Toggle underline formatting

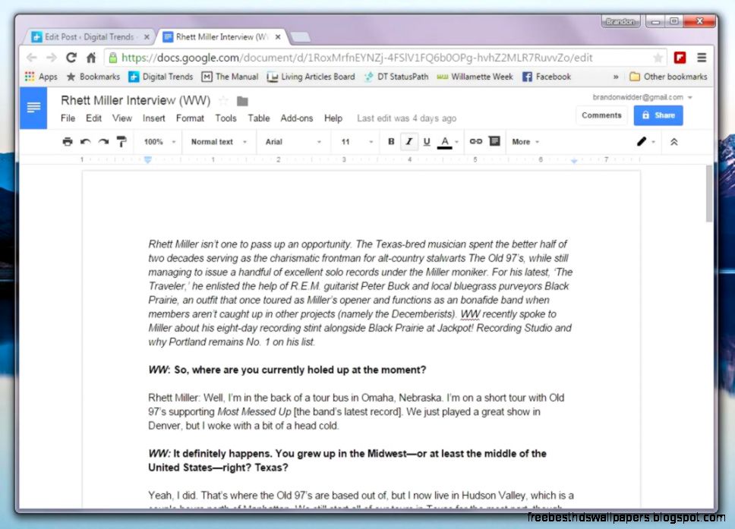(427, 142)
